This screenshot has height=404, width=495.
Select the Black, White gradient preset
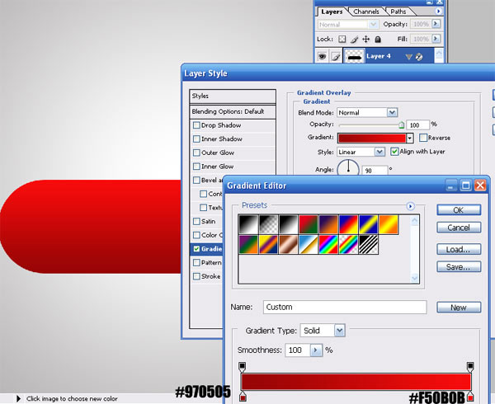[288, 224]
